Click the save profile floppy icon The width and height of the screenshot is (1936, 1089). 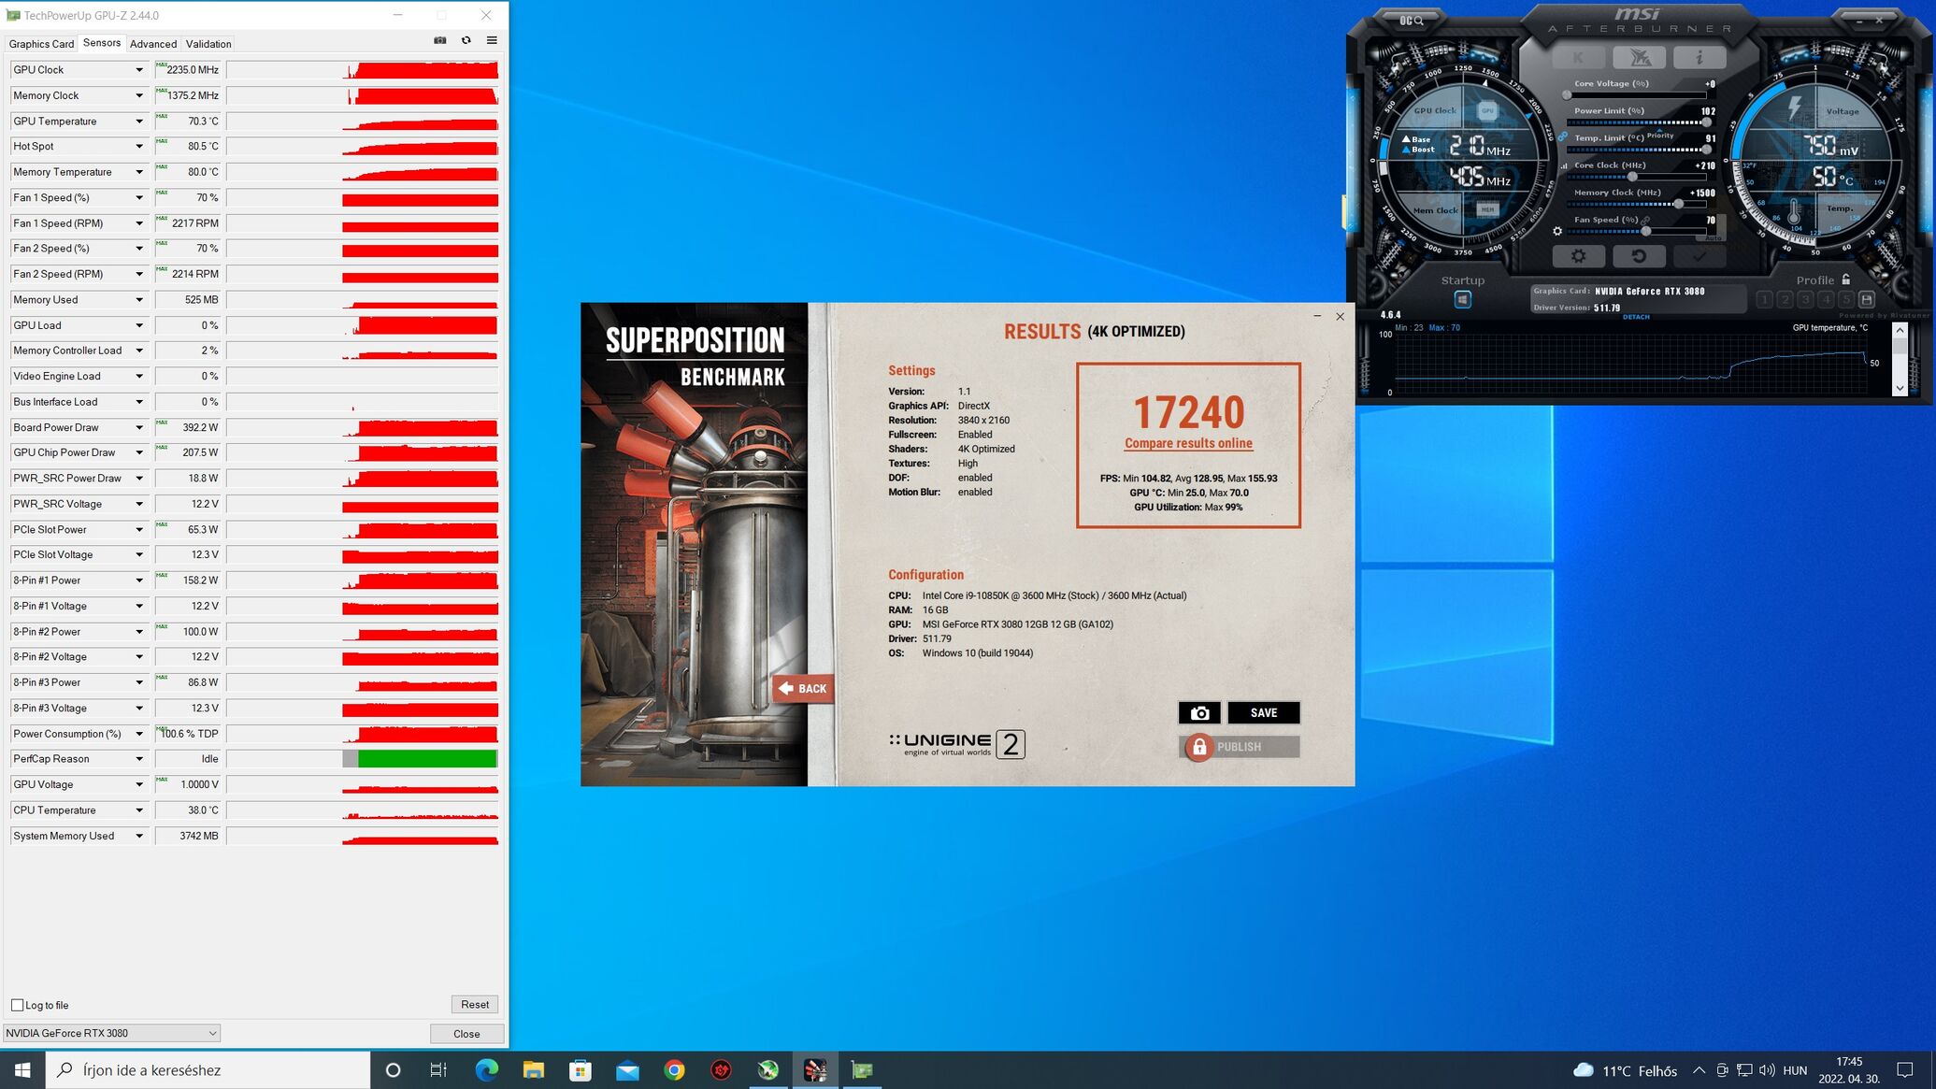1867,299
